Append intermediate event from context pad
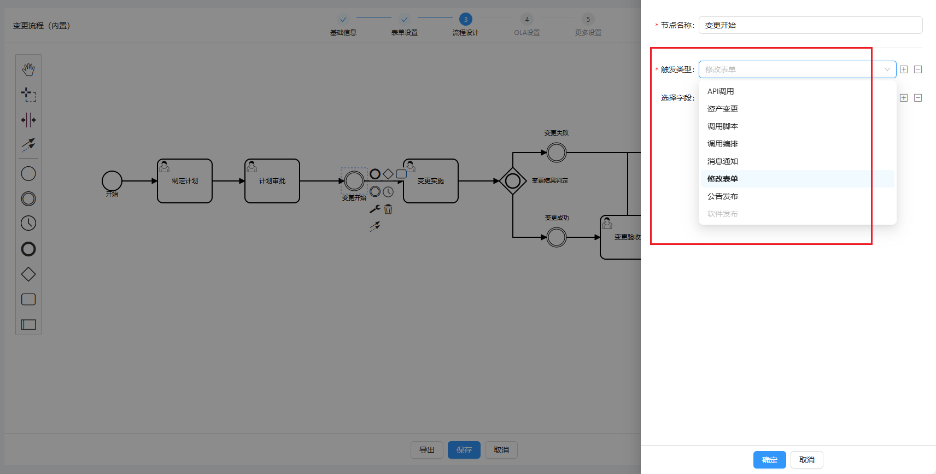 (x=375, y=191)
